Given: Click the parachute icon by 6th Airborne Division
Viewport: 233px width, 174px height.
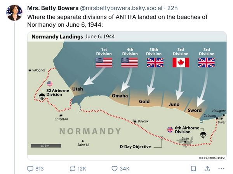Looking at the screenshot, I should click(203, 135).
